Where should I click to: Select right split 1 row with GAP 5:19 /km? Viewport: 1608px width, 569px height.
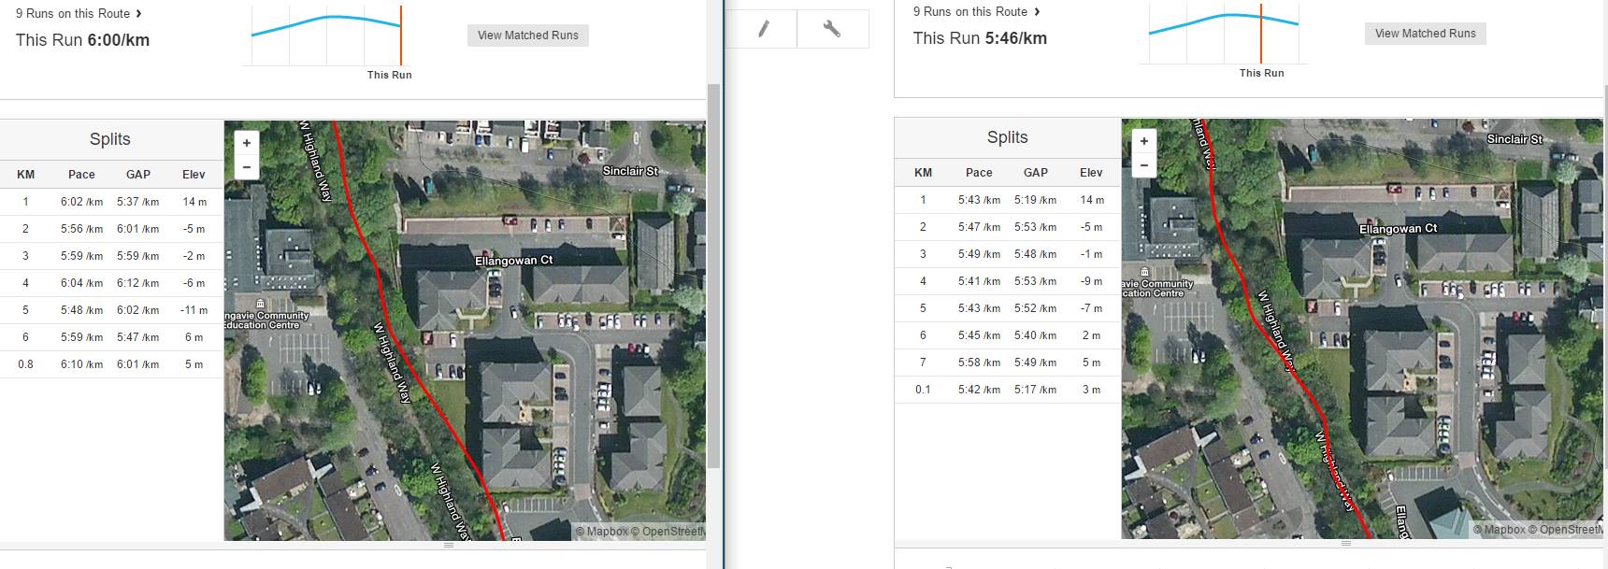point(1007,200)
